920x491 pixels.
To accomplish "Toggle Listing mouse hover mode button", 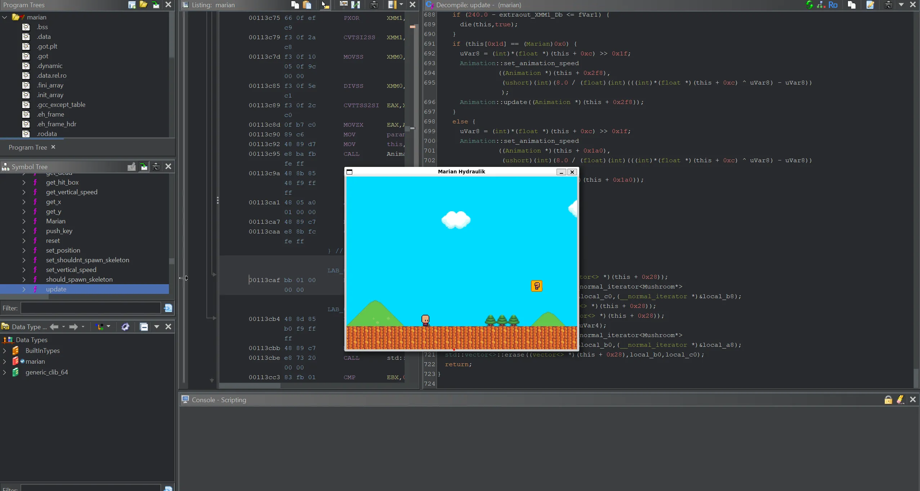I will pos(325,5).
